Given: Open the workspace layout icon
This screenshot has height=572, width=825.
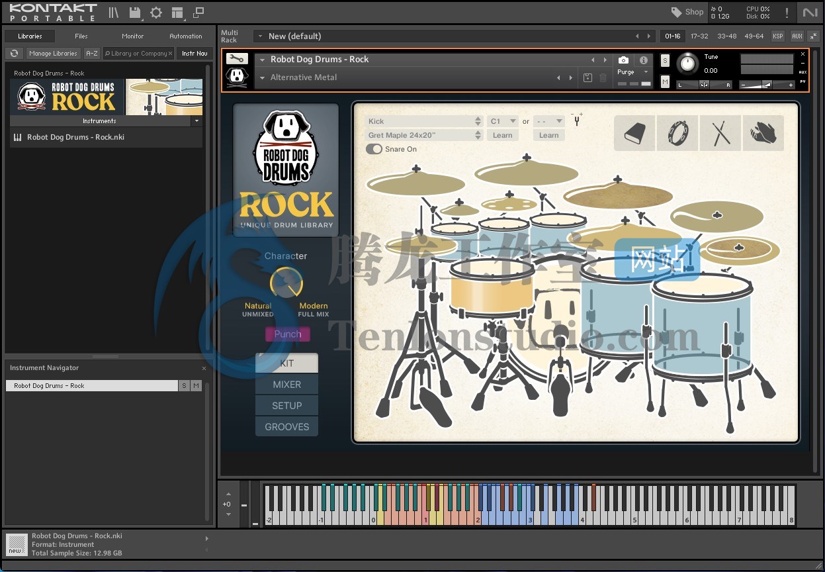Looking at the screenshot, I should (177, 13).
